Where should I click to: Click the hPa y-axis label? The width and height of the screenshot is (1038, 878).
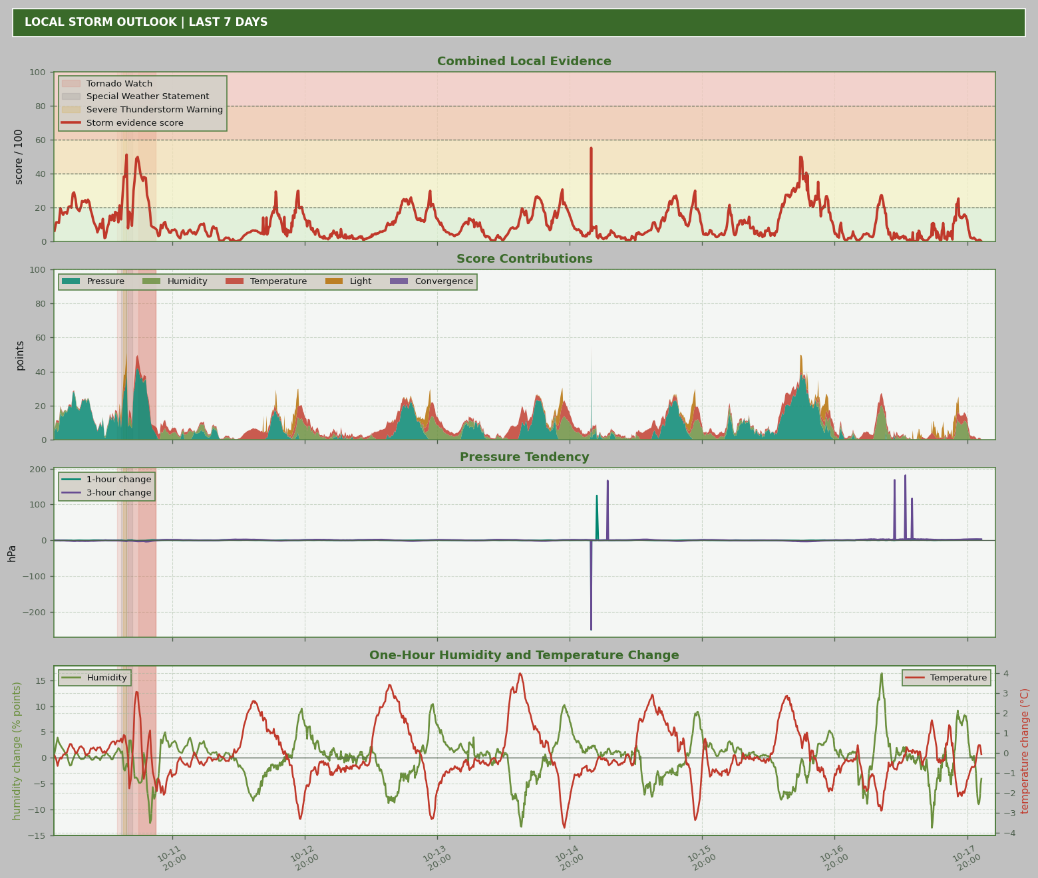(12, 553)
